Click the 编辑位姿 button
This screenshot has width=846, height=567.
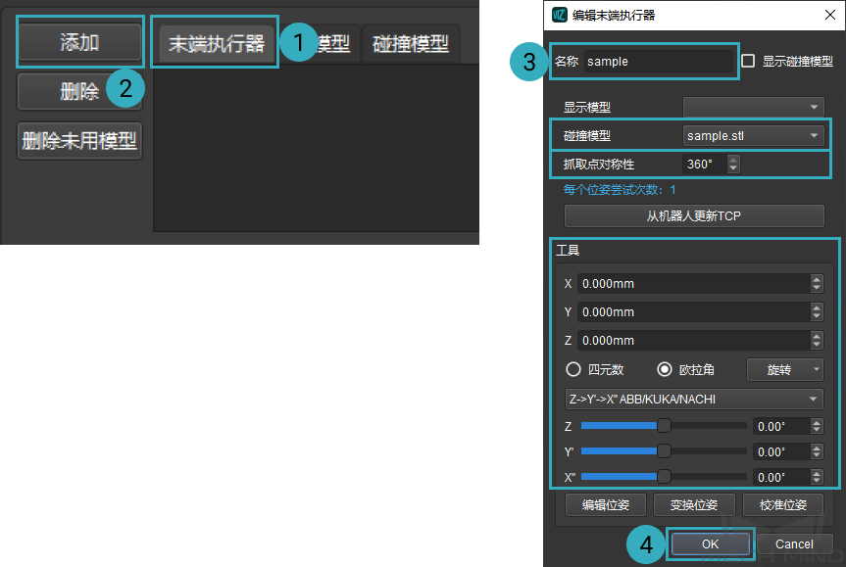point(606,505)
